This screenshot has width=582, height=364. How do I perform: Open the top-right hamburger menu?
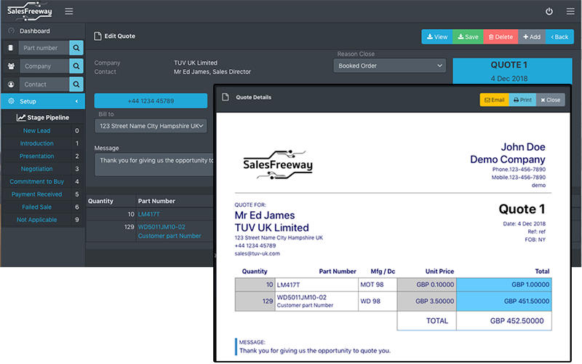click(570, 12)
